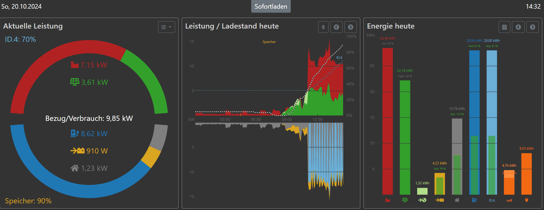Click the blue charging station icon beside 8,62 kW

[x=75, y=133]
